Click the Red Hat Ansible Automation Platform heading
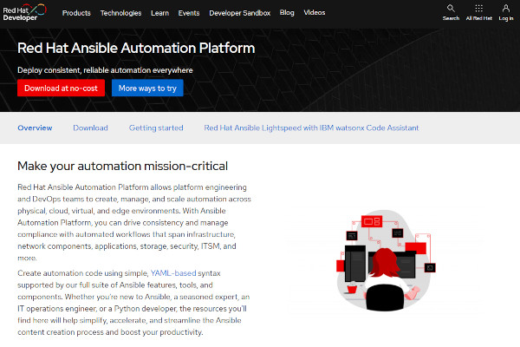 point(136,47)
